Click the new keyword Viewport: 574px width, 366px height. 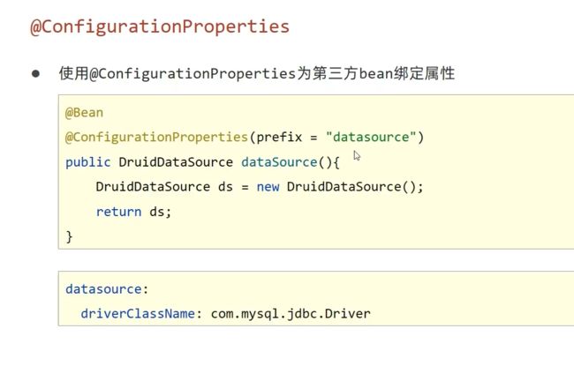tap(268, 187)
